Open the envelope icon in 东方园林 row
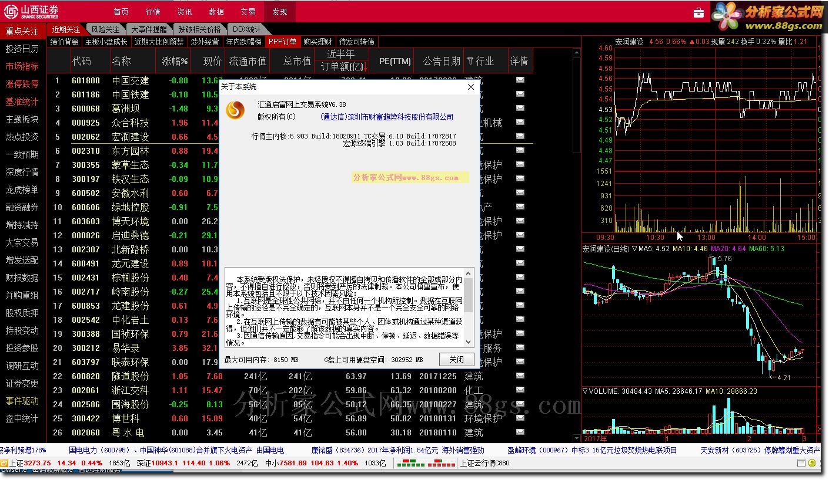 [520, 151]
